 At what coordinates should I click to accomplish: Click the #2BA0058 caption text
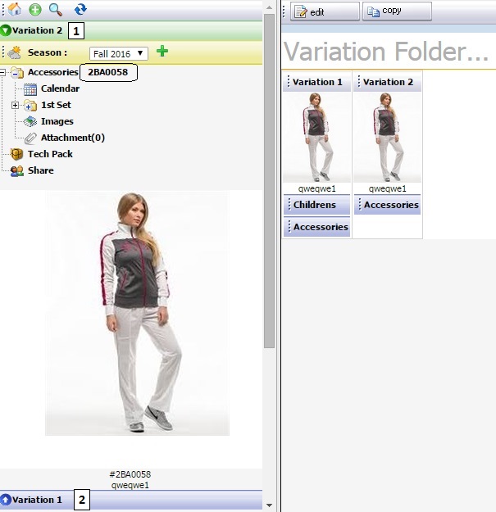[x=130, y=474]
